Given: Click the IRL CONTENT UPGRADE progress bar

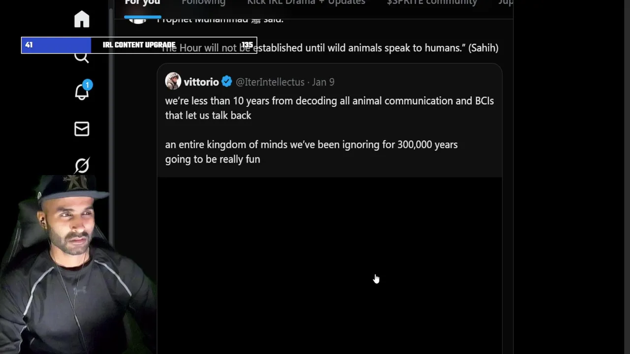Looking at the screenshot, I should [139, 45].
